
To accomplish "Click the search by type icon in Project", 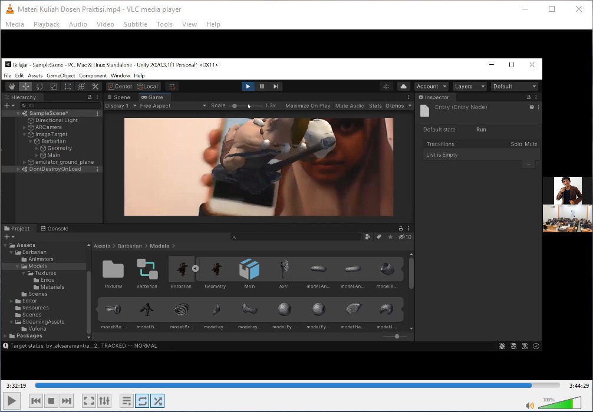I will point(367,237).
